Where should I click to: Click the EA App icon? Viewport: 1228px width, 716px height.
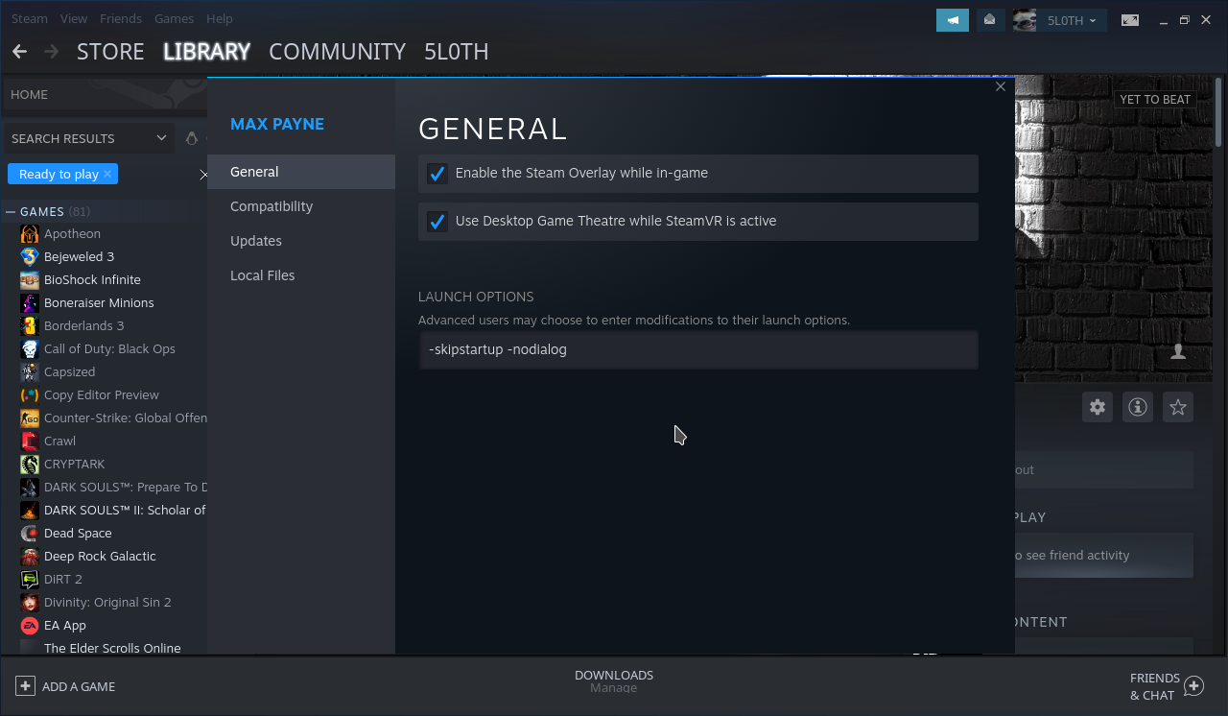coord(29,625)
